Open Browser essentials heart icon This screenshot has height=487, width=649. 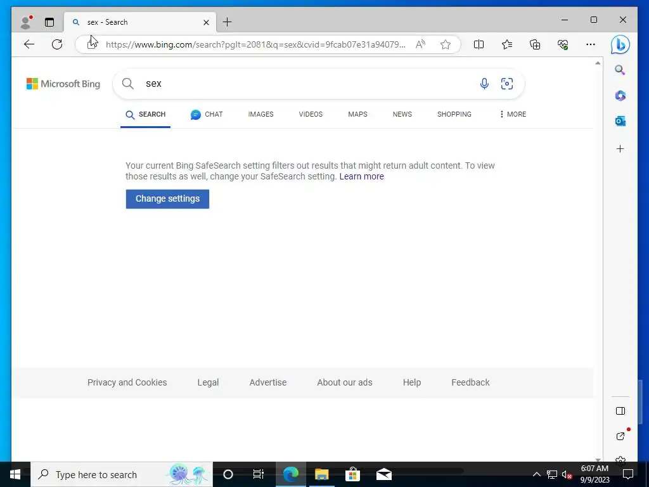coord(563,44)
